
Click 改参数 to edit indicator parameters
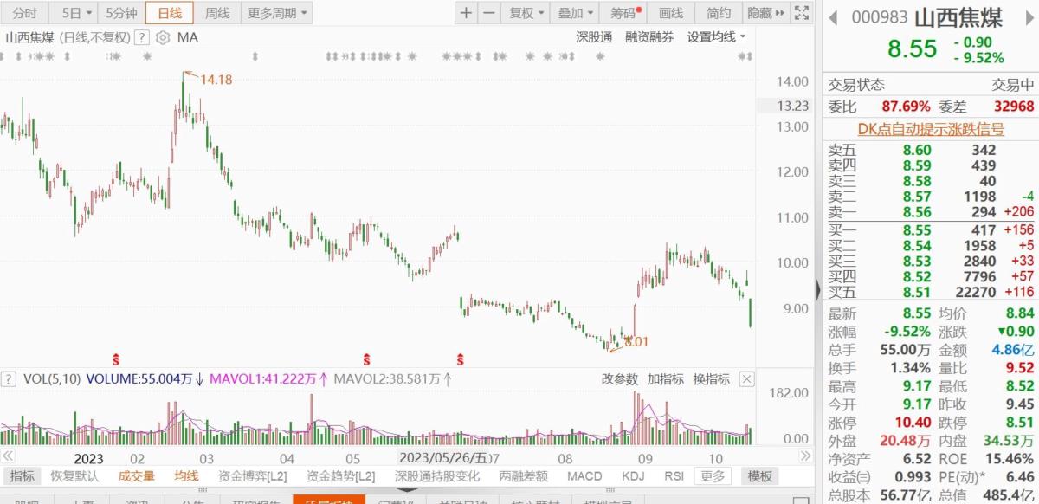(620, 379)
